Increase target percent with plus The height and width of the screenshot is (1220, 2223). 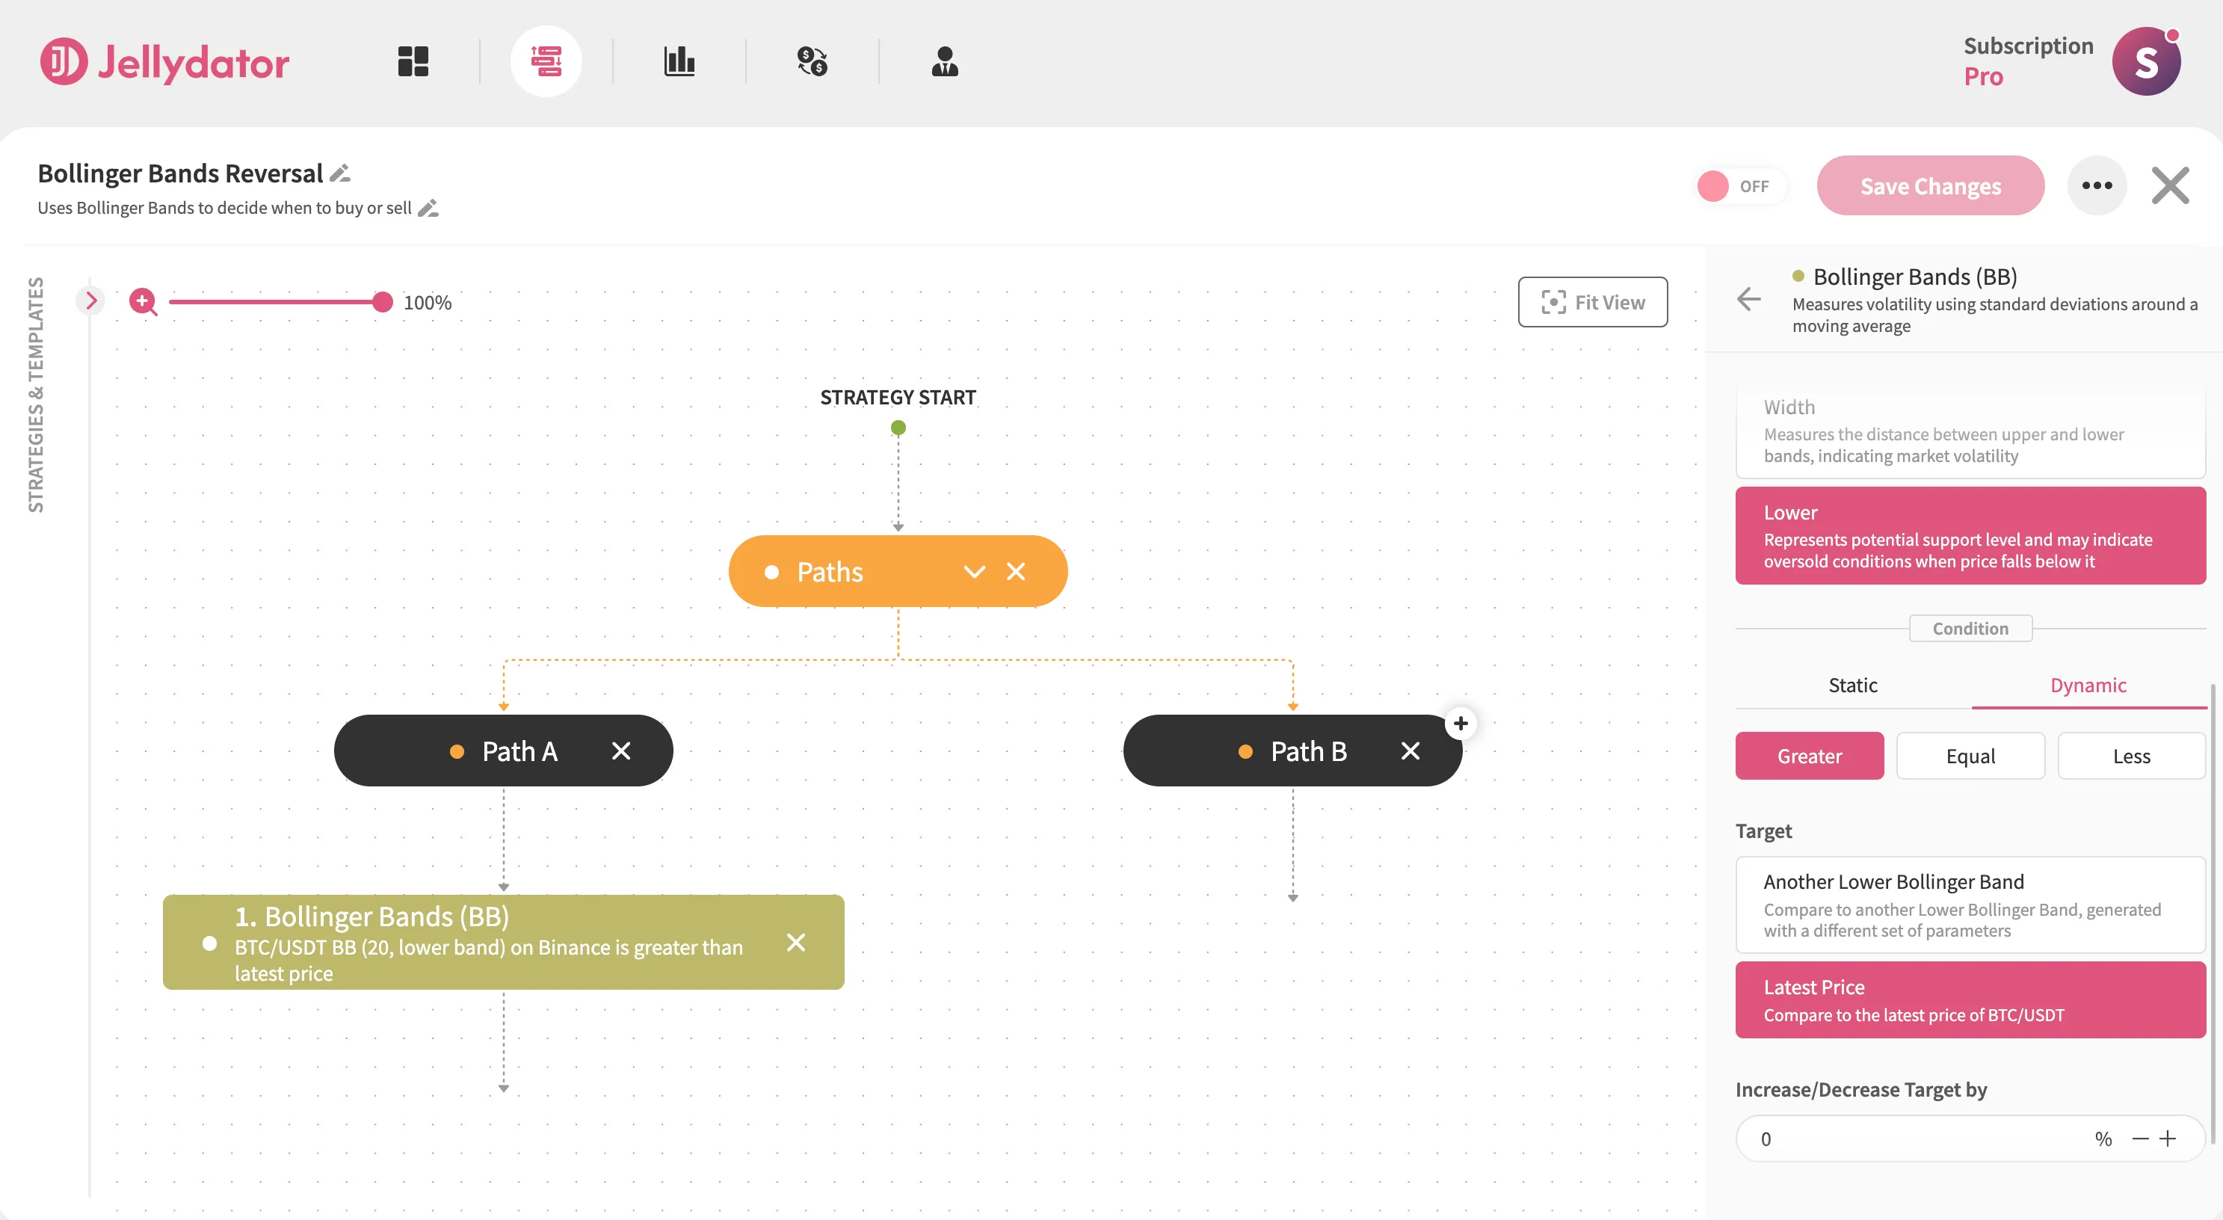pos(2168,1139)
